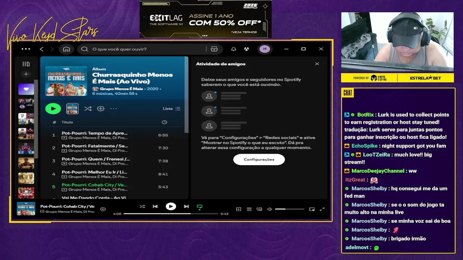Click album track list scrollbar
The image size is (463, 260).
pos(187,95)
